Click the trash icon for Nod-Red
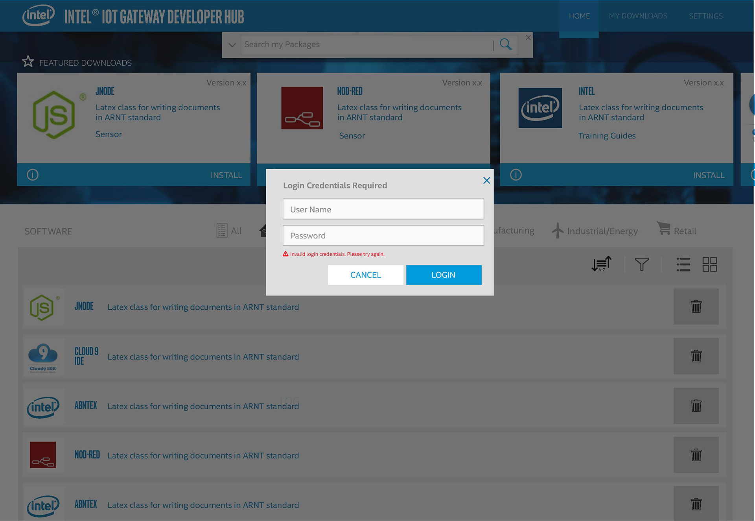The height and width of the screenshot is (521, 755). 696,455
